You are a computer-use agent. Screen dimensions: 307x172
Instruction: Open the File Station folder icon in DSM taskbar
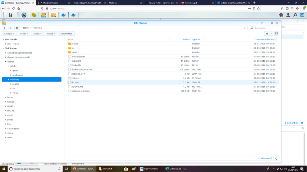click(54, 15)
